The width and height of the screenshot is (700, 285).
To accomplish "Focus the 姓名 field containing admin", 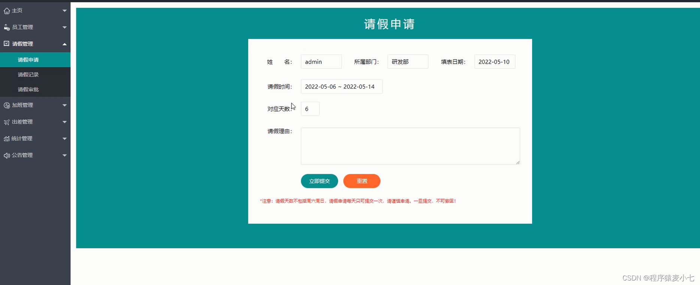I will tap(321, 62).
